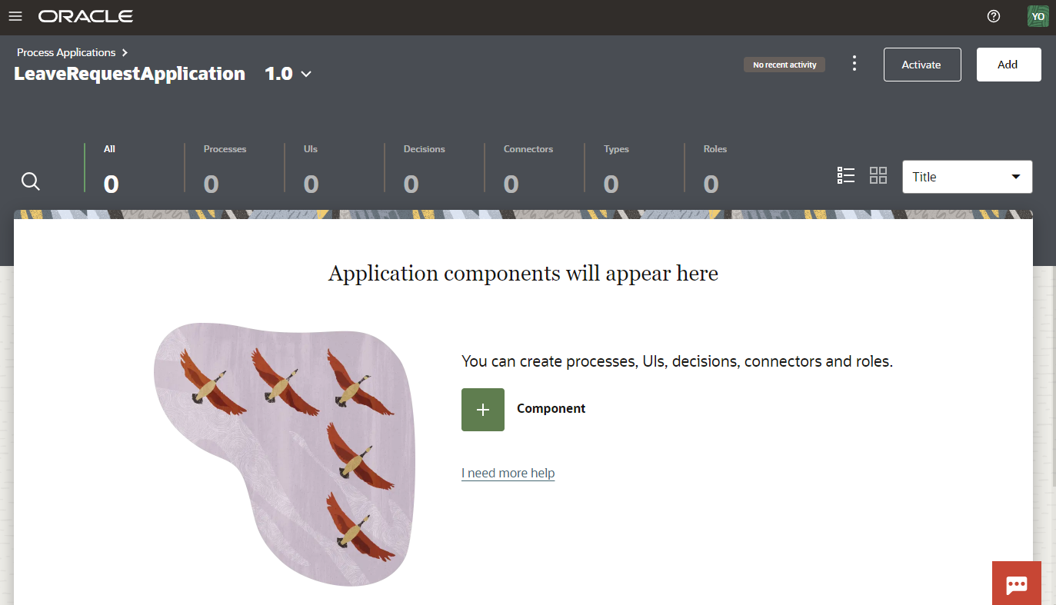Filter by Decisions tab
The image size is (1056, 605).
pyautogui.click(x=424, y=169)
